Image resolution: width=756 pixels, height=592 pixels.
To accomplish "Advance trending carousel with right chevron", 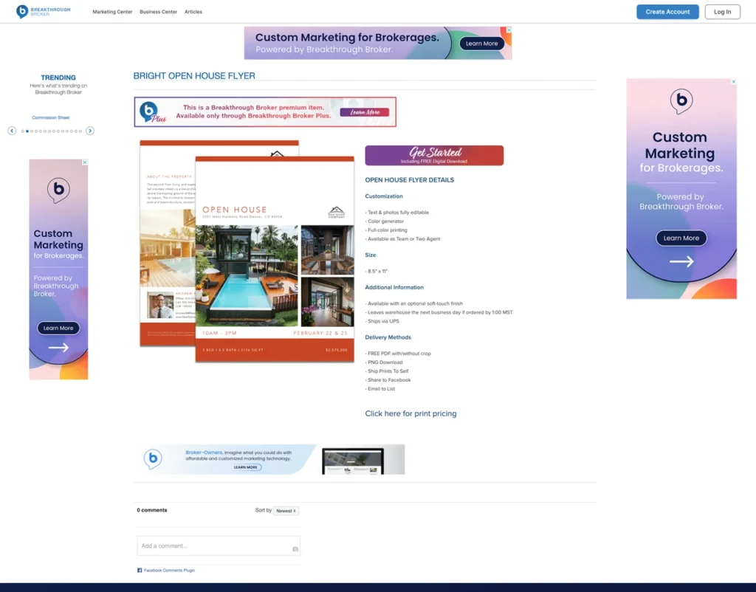I will click(89, 130).
